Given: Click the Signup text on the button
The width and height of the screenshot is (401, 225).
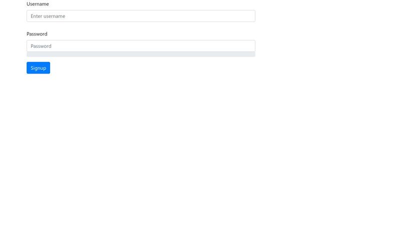Looking at the screenshot, I should 39,68.
